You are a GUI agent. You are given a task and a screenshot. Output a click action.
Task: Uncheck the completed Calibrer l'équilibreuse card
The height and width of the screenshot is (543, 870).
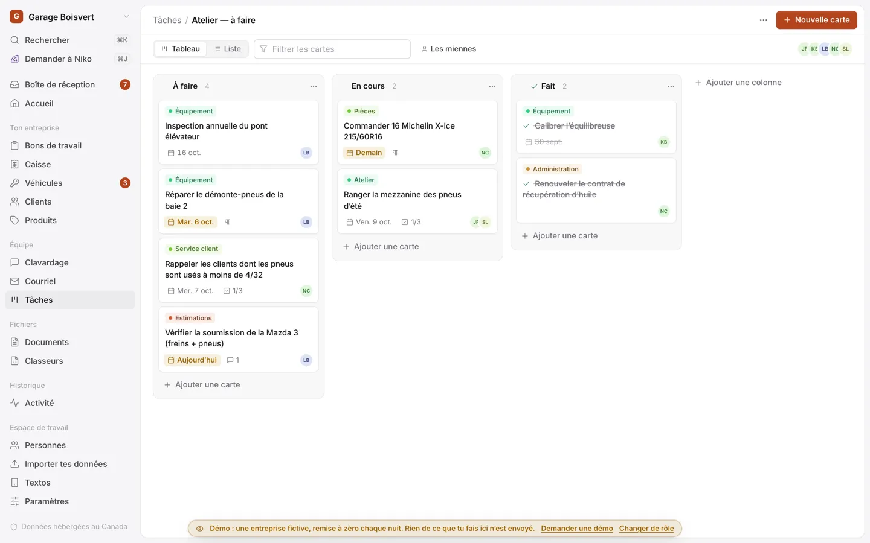526,126
